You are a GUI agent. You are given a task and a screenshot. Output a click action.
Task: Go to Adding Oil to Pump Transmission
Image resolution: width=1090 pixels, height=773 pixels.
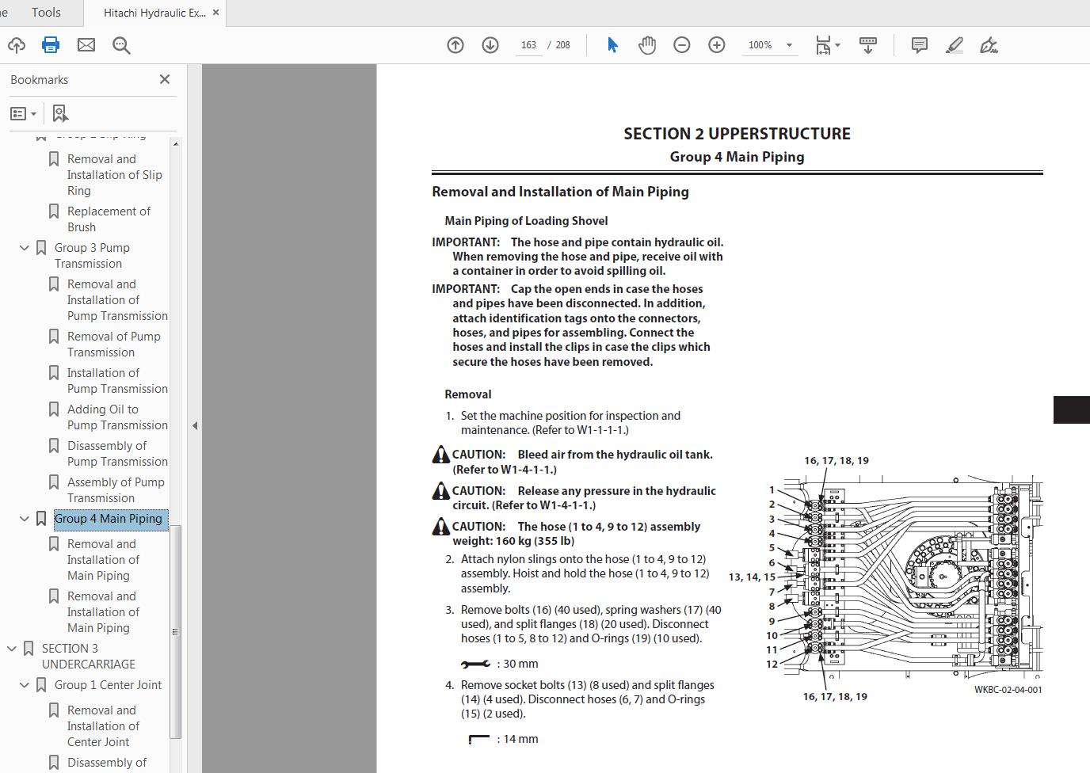(117, 417)
